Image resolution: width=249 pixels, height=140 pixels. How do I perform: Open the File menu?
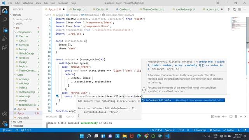tap(10, 3)
